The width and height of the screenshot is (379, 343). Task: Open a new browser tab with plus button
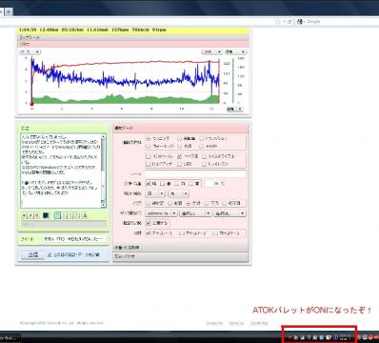10,11
